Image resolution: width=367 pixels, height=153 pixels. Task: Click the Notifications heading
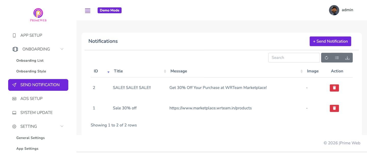pos(103,41)
